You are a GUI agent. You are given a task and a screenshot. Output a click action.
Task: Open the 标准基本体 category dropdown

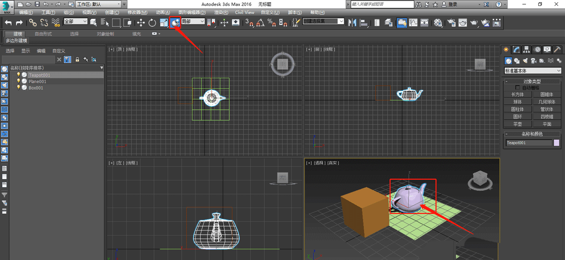533,71
